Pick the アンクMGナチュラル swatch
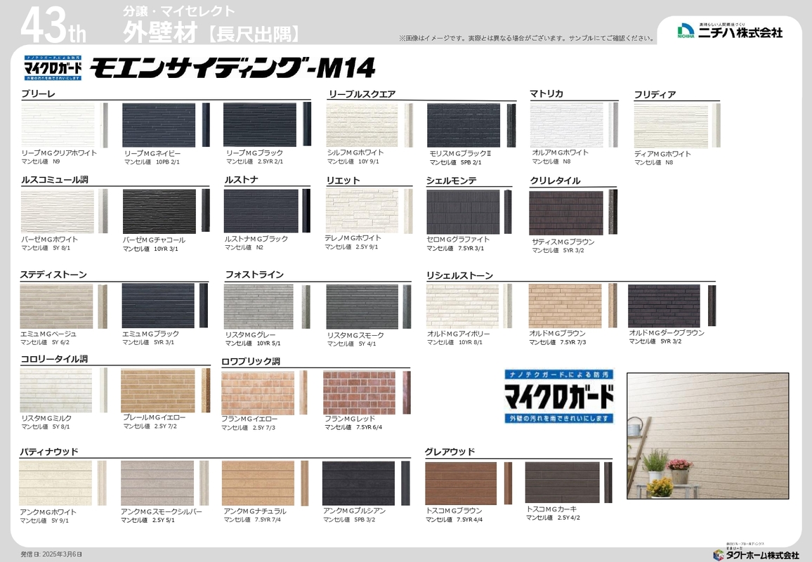This screenshot has height=562, width=812. point(258,483)
